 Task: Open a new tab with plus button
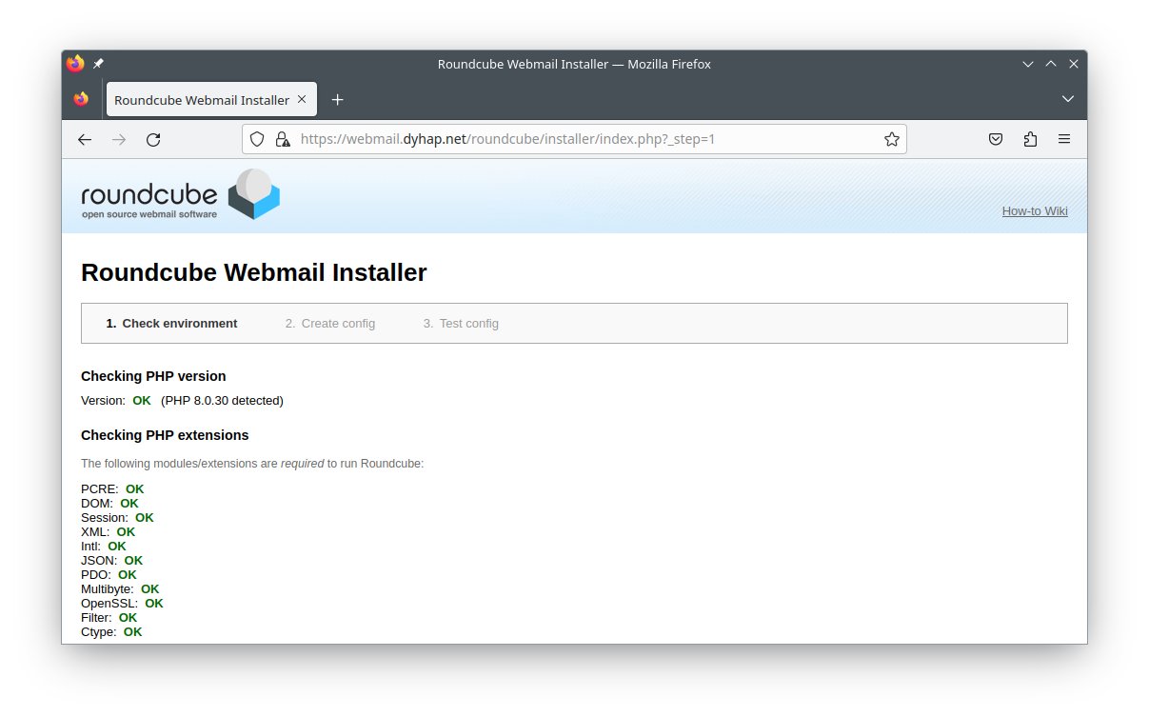point(337,100)
